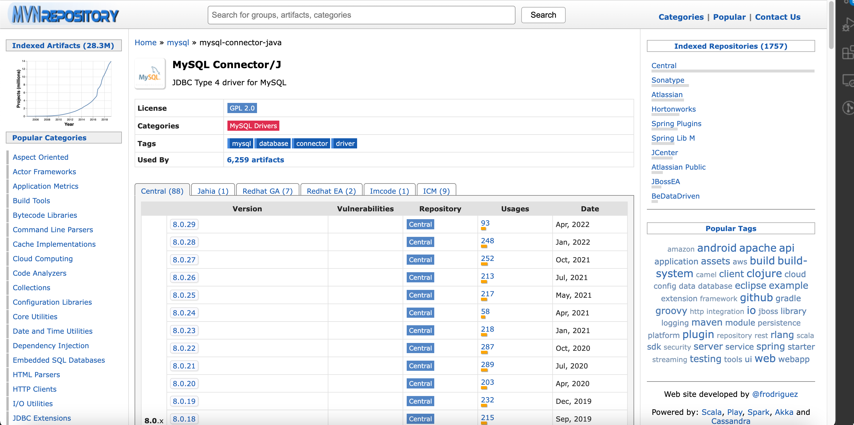This screenshot has height=425, width=854.
Task: Open the Remote Explorer sidebar icon
Action: [848, 81]
